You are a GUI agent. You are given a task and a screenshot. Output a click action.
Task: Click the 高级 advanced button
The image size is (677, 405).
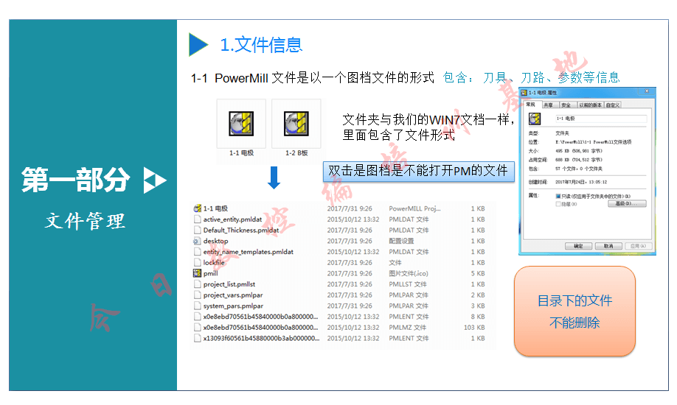pos(627,203)
